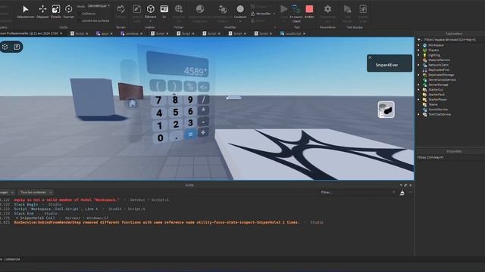485x272 pixels.
Task: Expand the SniperHole3 (x4) log entry
Action: tap(17, 218)
